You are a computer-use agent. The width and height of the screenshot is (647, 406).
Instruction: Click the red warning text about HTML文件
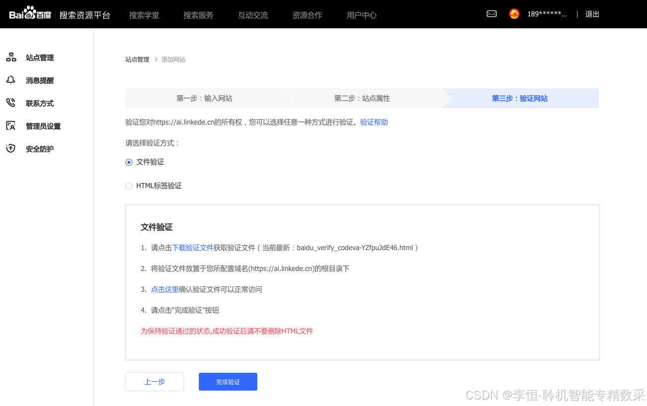[x=227, y=331]
